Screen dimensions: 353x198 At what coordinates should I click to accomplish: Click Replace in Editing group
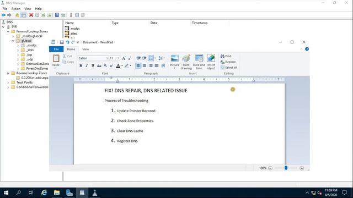click(x=228, y=62)
